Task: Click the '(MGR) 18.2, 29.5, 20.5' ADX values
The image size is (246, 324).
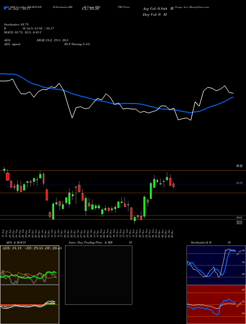Action: (x=52, y=40)
